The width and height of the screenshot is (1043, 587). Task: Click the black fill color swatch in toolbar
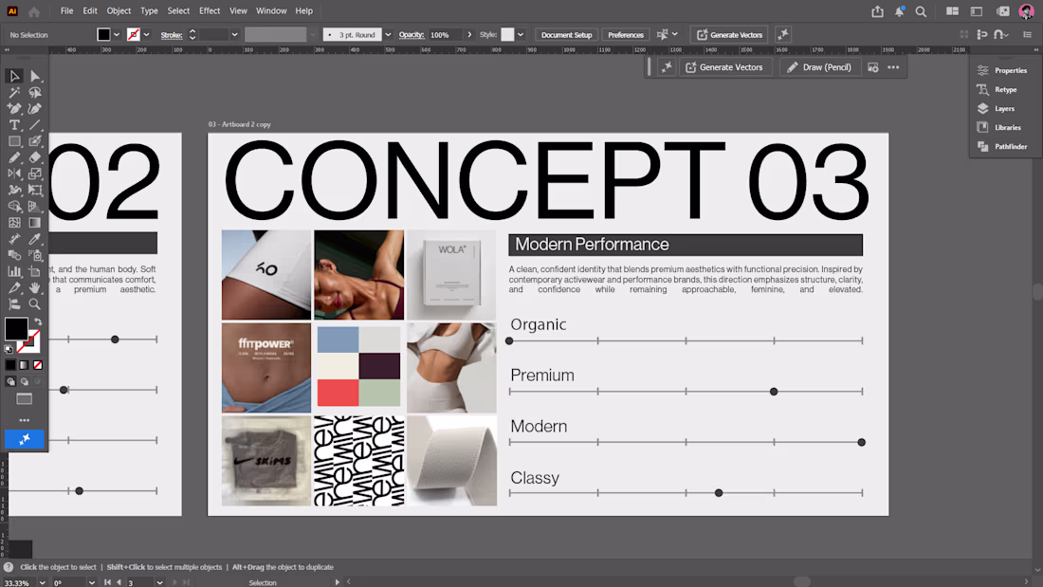tap(17, 329)
